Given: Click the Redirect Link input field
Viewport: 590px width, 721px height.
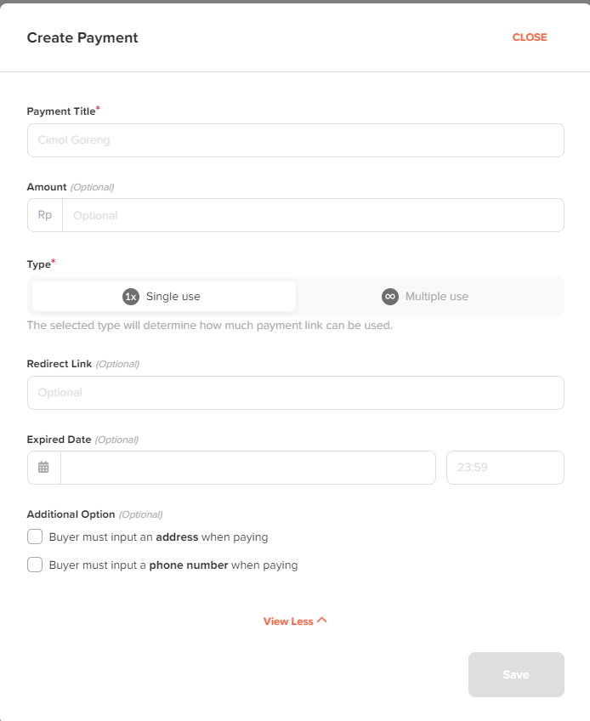Looking at the screenshot, I should (295, 393).
